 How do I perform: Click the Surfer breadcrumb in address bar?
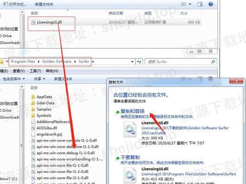pyautogui.click(x=84, y=62)
